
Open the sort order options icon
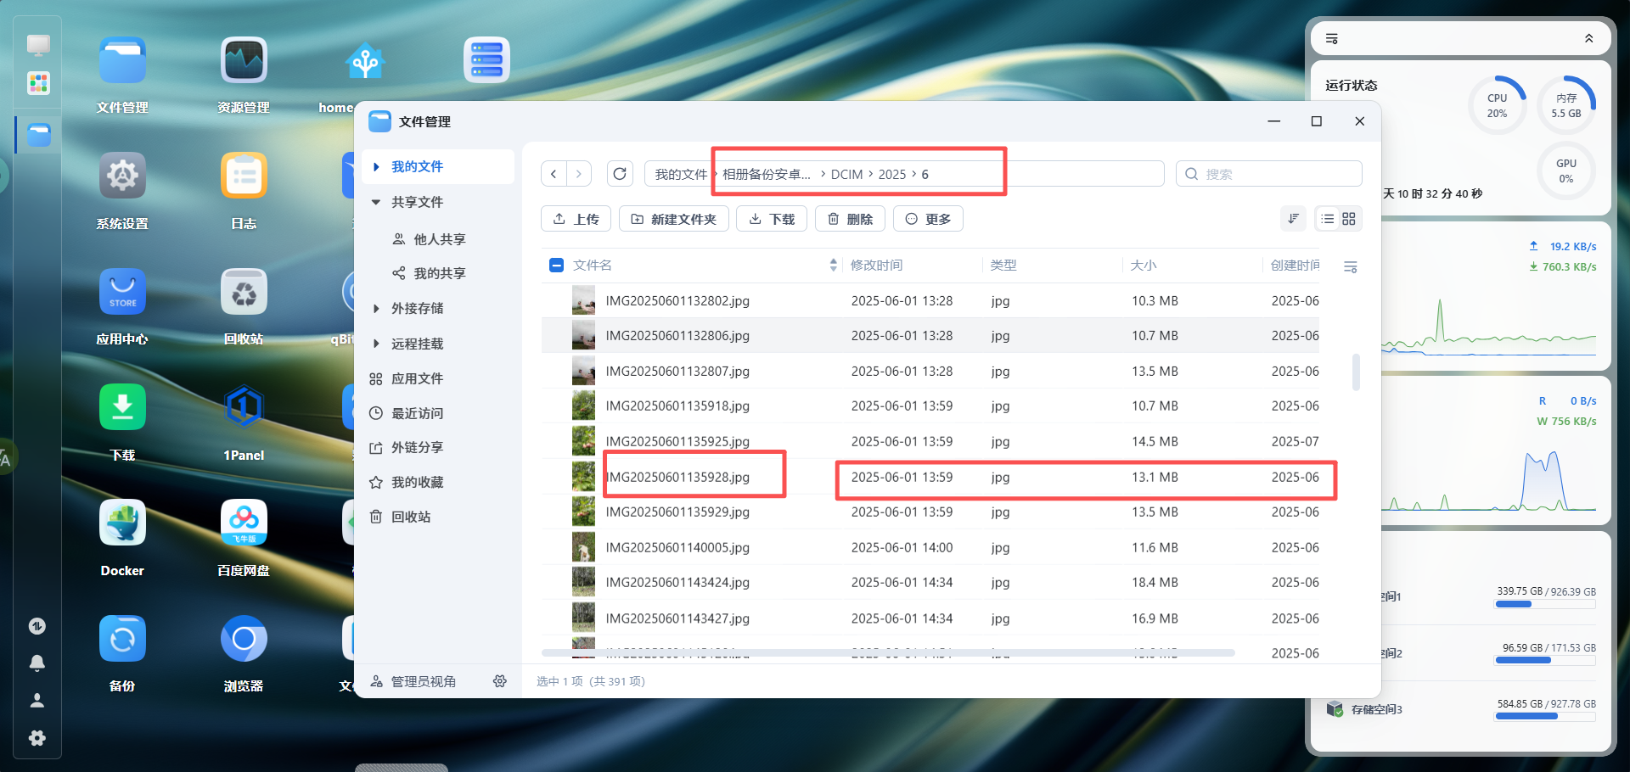click(1293, 219)
